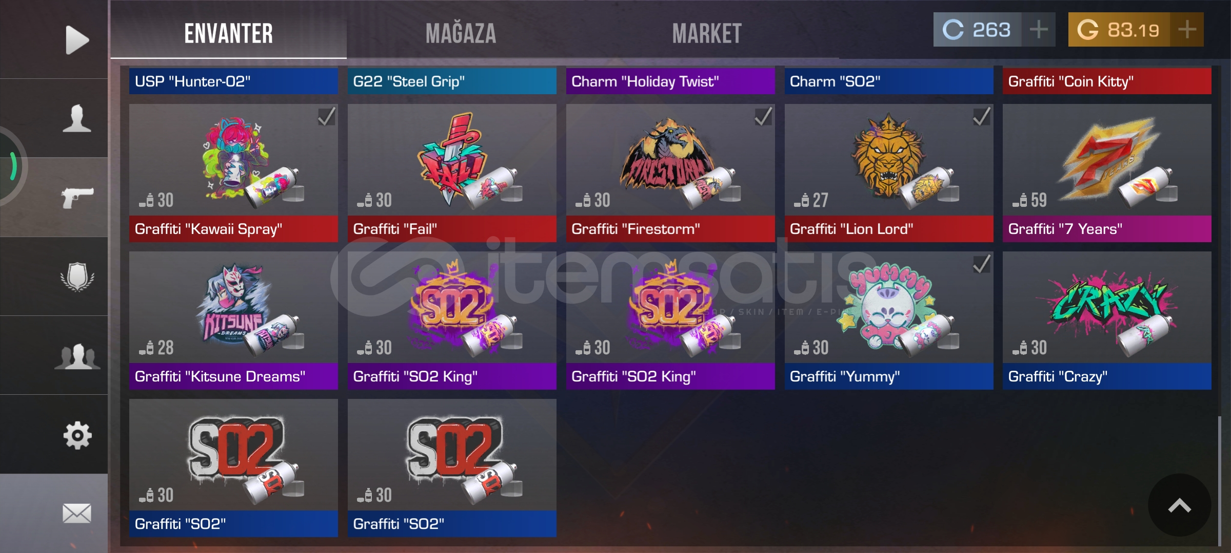The image size is (1231, 553).
Task: Toggle checkmark on Graffiti "Kawaii Spray"
Action: [326, 116]
